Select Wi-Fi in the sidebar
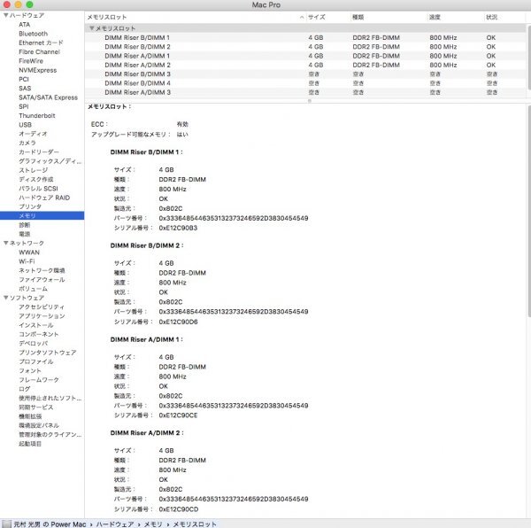Image resolution: width=531 pixels, height=528 pixels. point(27,261)
